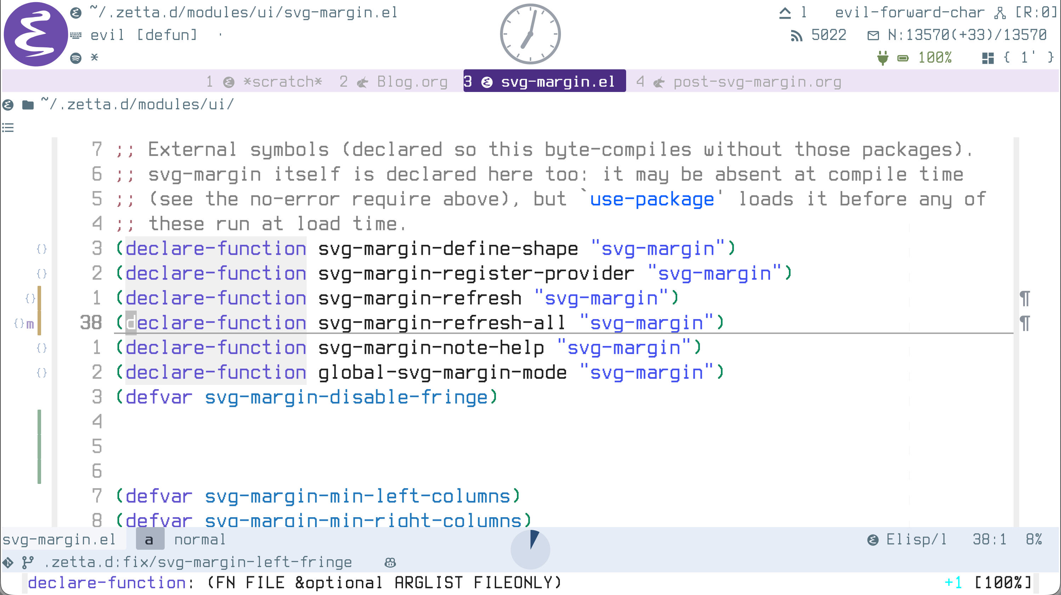1061x595 pixels.
Task: Click global-svg-margin-mode symbol
Action: coord(442,372)
